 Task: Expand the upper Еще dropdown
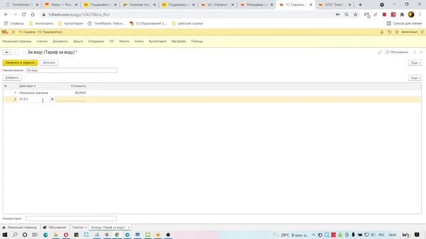click(x=415, y=62)
